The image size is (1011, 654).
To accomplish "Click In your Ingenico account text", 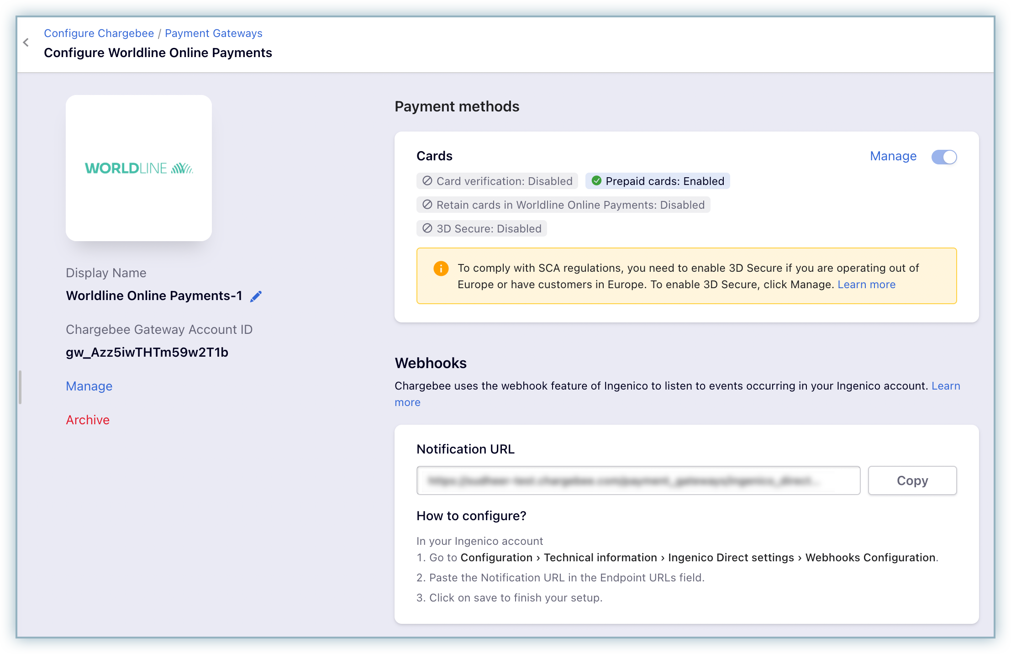I will 479,541.
